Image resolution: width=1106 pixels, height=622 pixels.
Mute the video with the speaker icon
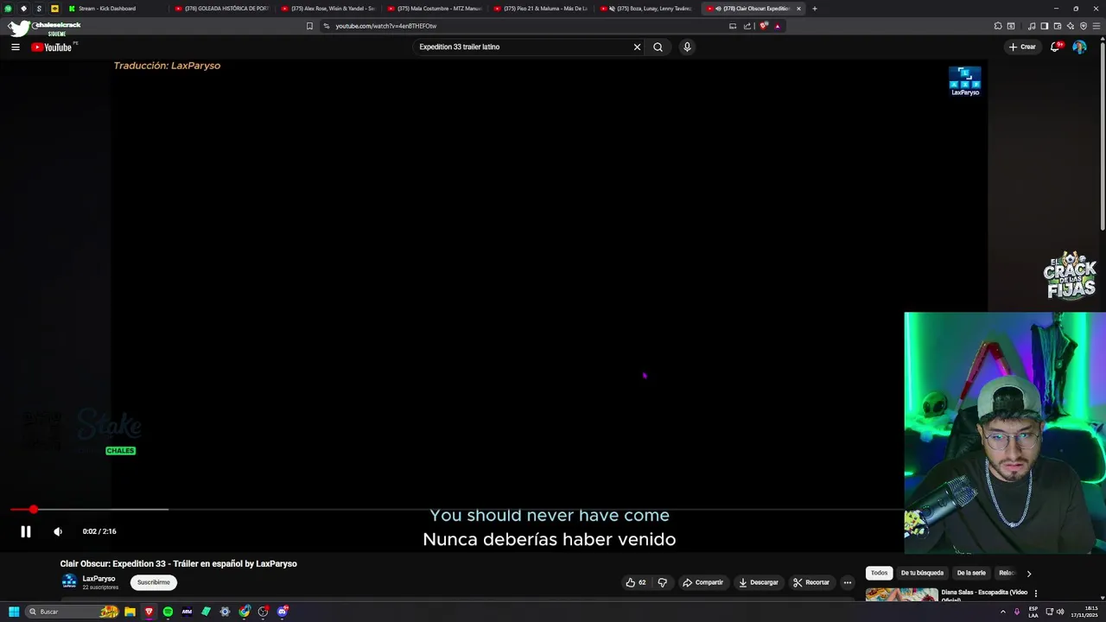click(x=58, y=531)
